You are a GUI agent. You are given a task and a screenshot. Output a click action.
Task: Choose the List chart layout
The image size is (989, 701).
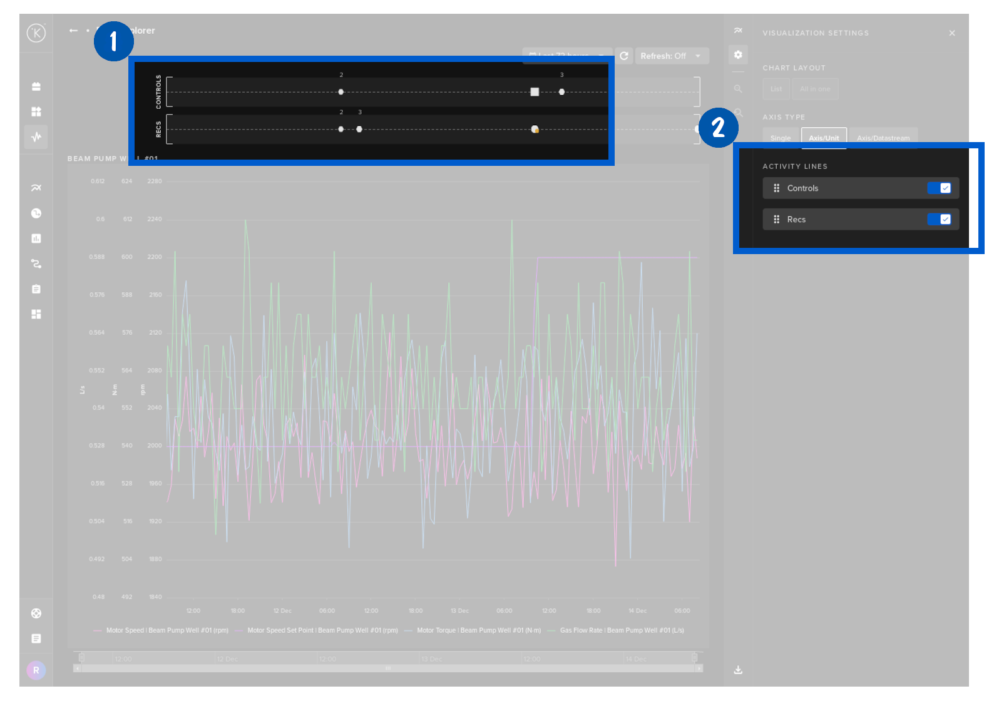pyautogui.click(x=776, y=89)
